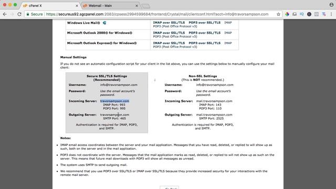Click the dark circle extension icon

(x=309, y=14)
